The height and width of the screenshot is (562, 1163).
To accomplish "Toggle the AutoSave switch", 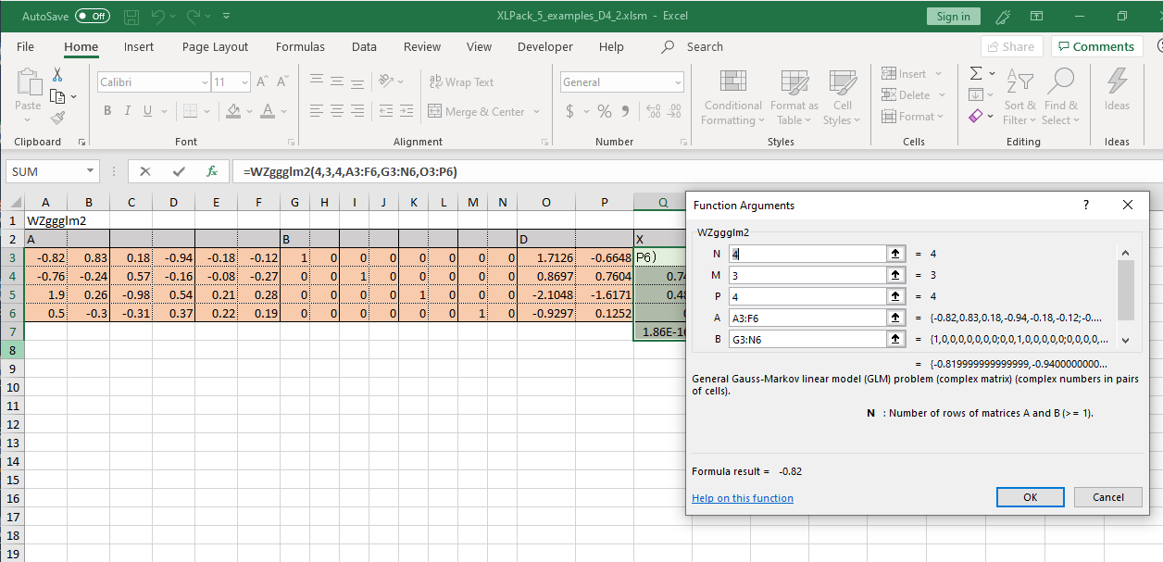I will (92, 16).
